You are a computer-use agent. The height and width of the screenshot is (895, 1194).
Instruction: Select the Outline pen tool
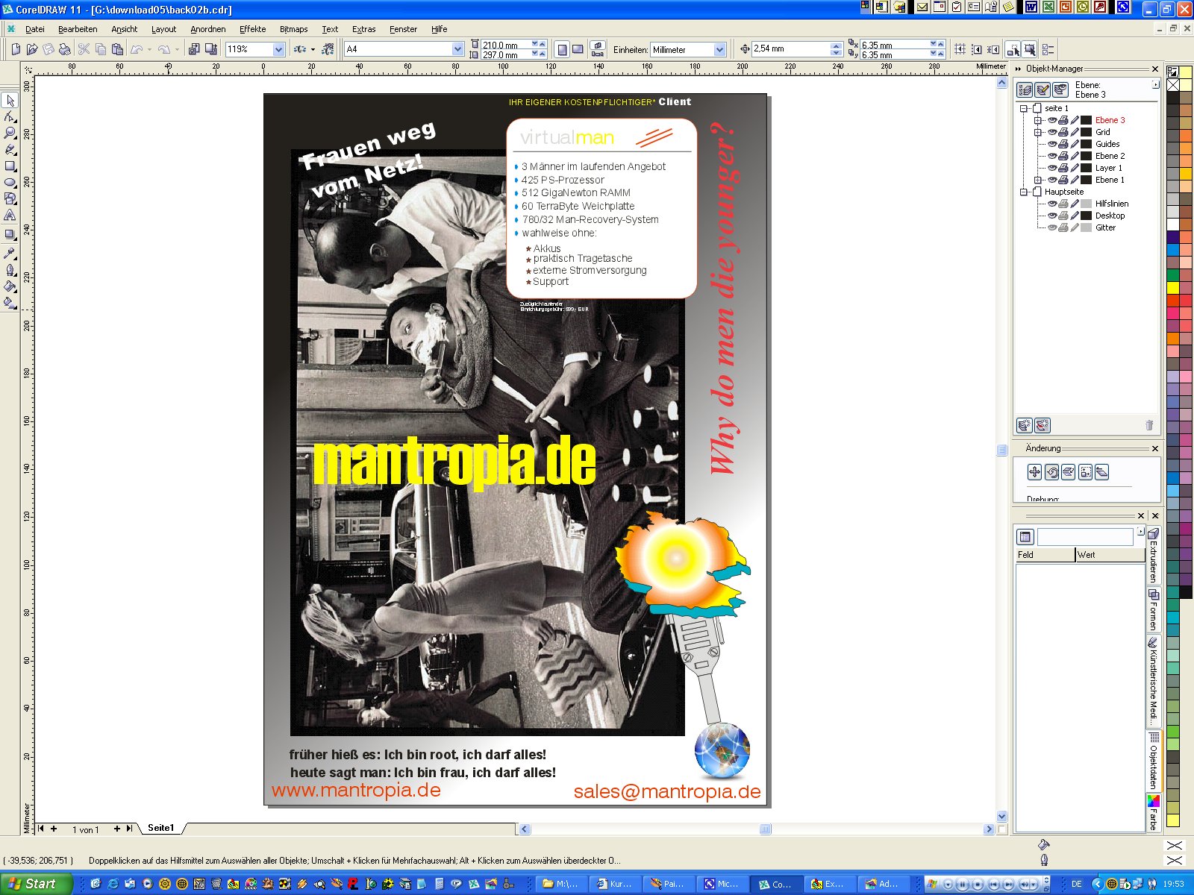tap(10, 269)
